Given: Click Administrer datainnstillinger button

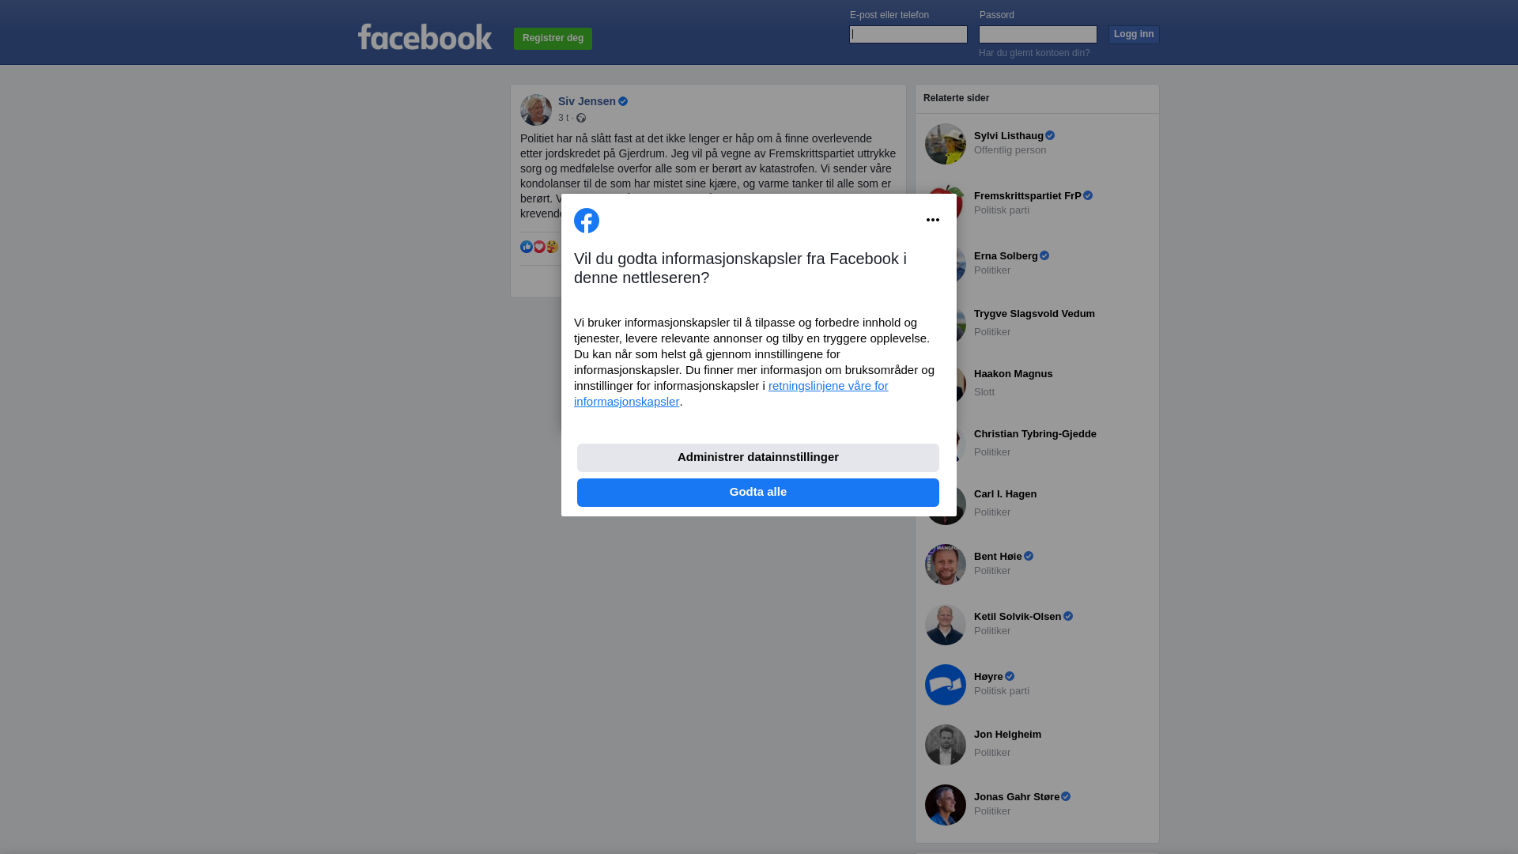Looking at the screenshot, I should click(x=758, y=458).
